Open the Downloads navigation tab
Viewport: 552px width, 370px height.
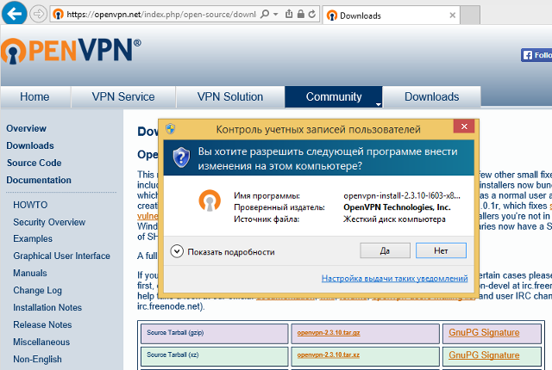click(x=431, y=96)
